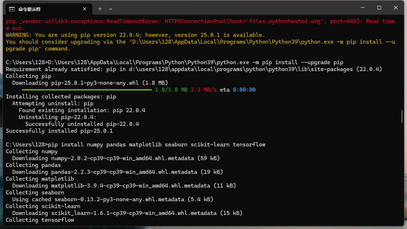Click the 'Collecting tensorflow' line

pyautogui.click(x=40, y=220)
